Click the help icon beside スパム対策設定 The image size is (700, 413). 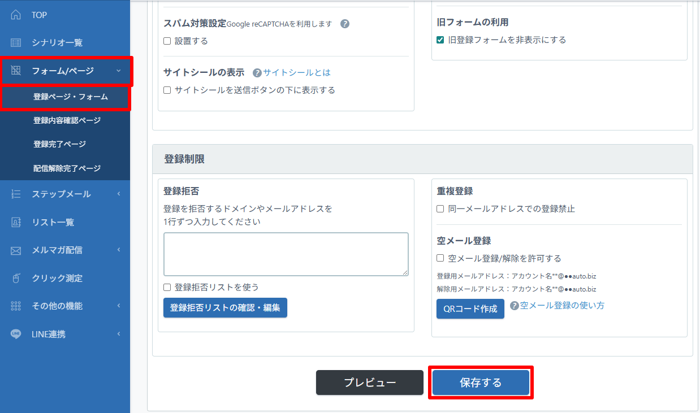point(345,24)
